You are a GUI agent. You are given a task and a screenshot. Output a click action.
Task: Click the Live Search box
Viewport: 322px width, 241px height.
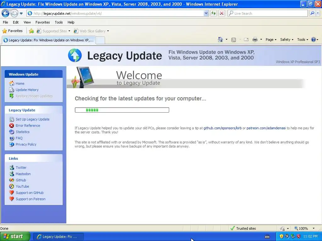pos(268,13)
